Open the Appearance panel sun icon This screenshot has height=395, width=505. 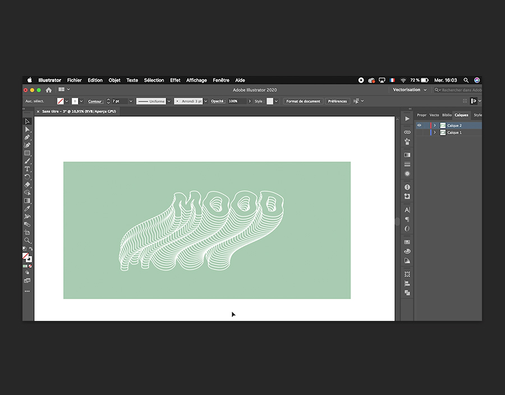[x=407, y=174]
